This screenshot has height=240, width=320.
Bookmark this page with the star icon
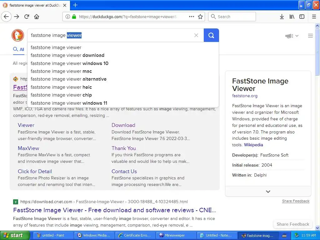[200, 17]
